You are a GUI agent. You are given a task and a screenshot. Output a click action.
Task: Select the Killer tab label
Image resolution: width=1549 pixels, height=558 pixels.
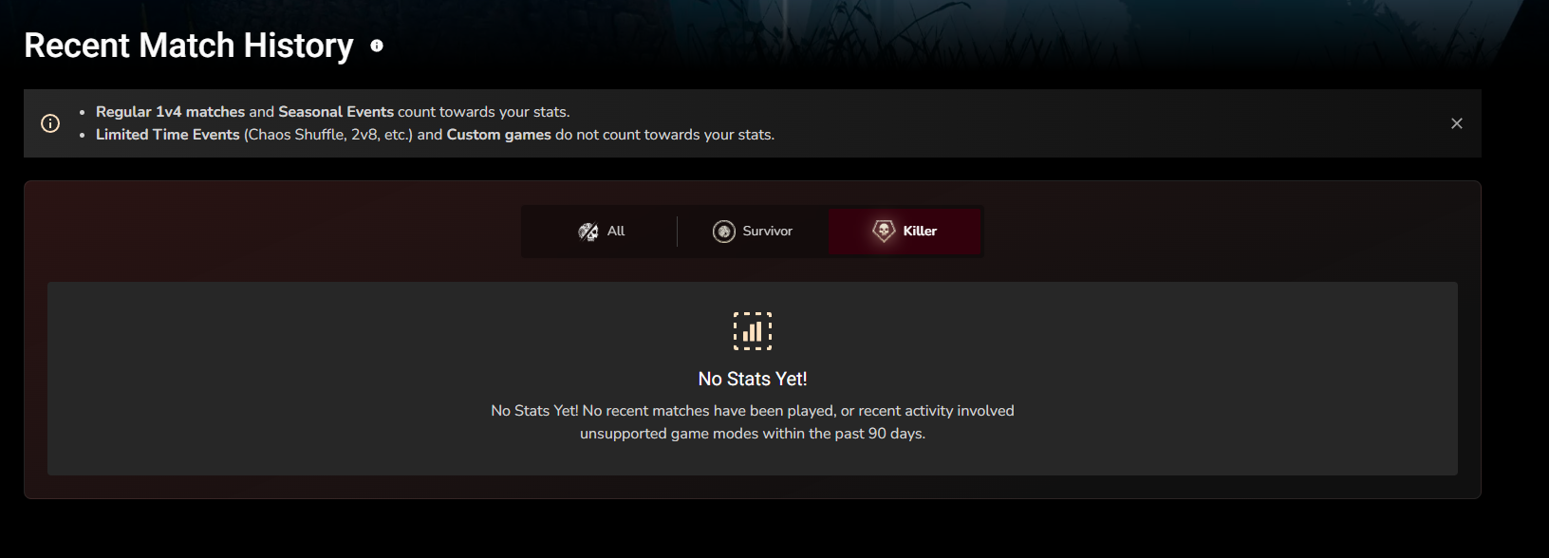pyautogui.click(x=920, y=232)
